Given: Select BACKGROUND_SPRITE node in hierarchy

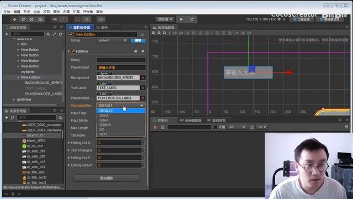Looking at the screenshot, I should coord(44,83).
